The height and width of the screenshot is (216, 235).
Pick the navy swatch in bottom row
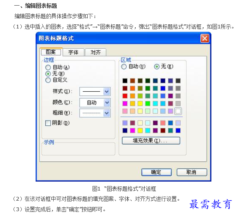point(125,131)
